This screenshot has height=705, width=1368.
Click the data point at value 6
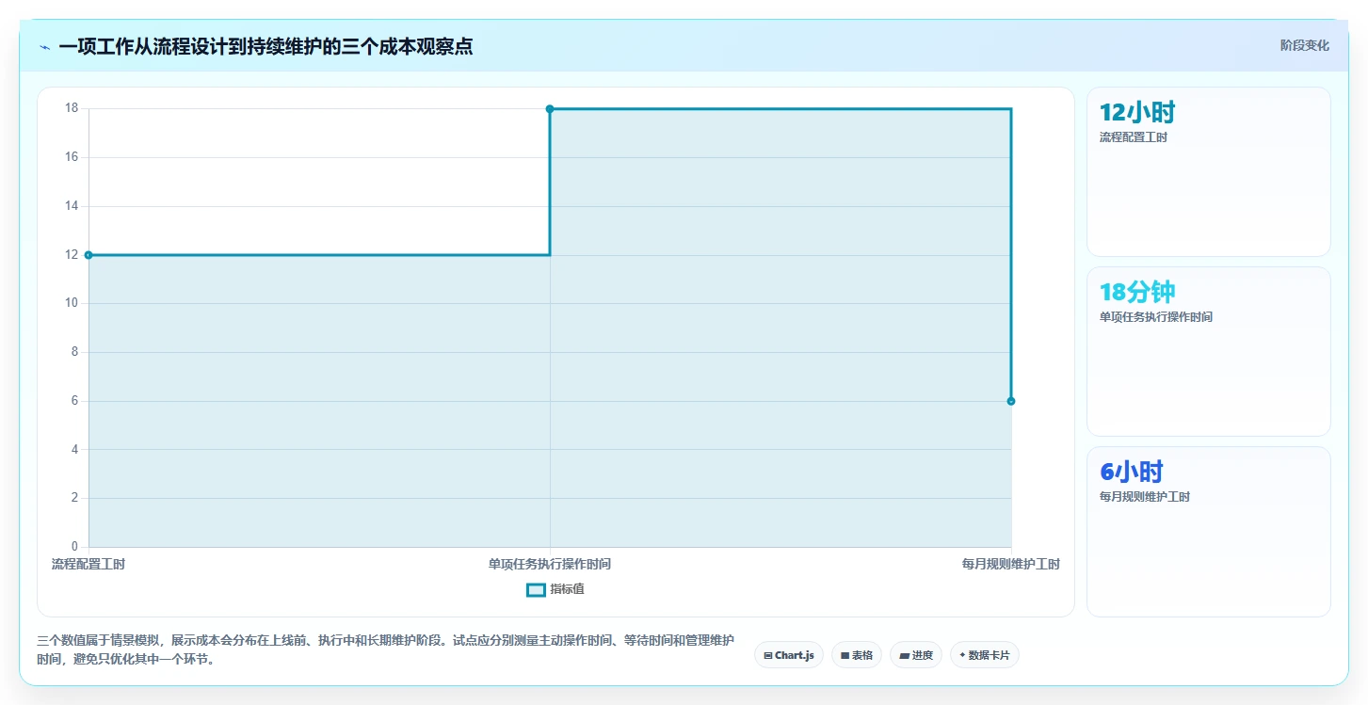(1011, 401)
